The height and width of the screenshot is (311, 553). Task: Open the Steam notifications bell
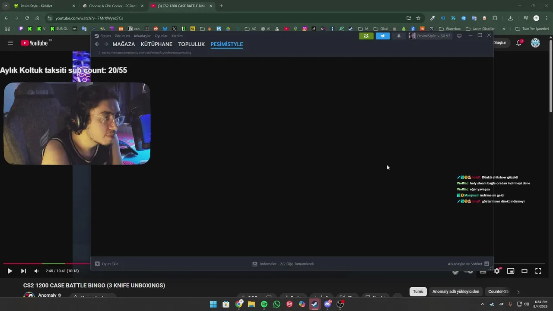(399, 36)
